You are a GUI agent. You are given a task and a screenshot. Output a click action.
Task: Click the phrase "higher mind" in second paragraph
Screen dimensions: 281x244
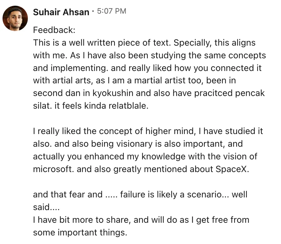pyautogui.click(x=170, y=131)
